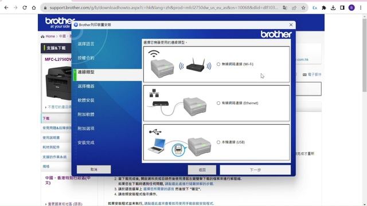Click the Home icon in breadcrumb

pos(42,37)
